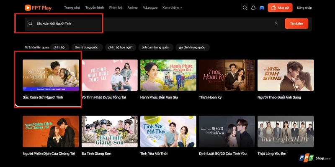Open Hạnh Phúc Đến Vạn Gia thumbnail

coord(168,75)
